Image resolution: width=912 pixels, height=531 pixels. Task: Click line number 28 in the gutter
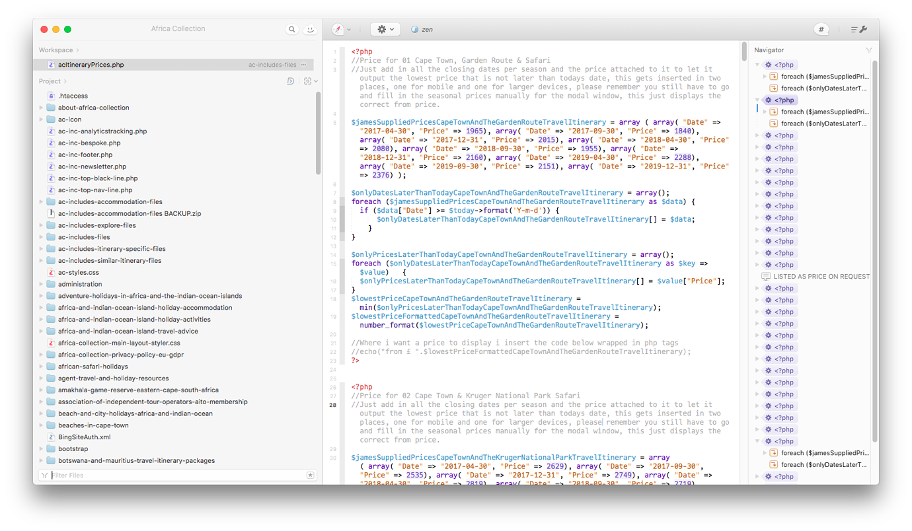click(x=332, y=405)
